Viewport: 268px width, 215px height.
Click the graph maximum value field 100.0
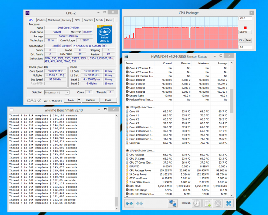coord(245,18)
